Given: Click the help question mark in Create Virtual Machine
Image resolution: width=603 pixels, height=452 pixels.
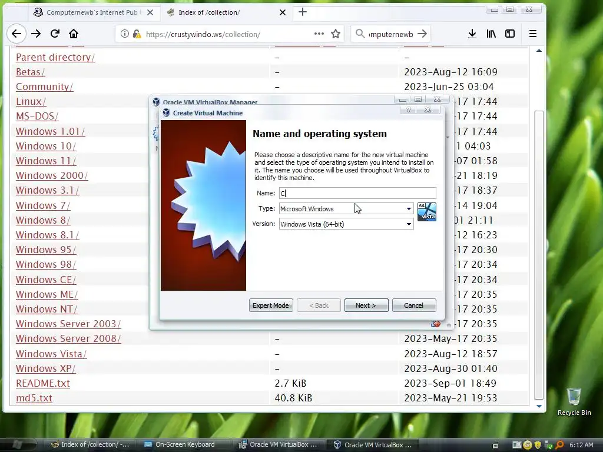Looking at the screenshot, I should tap(409, 110).
